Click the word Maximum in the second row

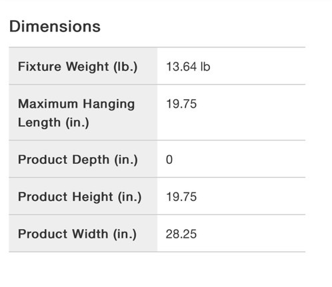[x=48, y=104]
